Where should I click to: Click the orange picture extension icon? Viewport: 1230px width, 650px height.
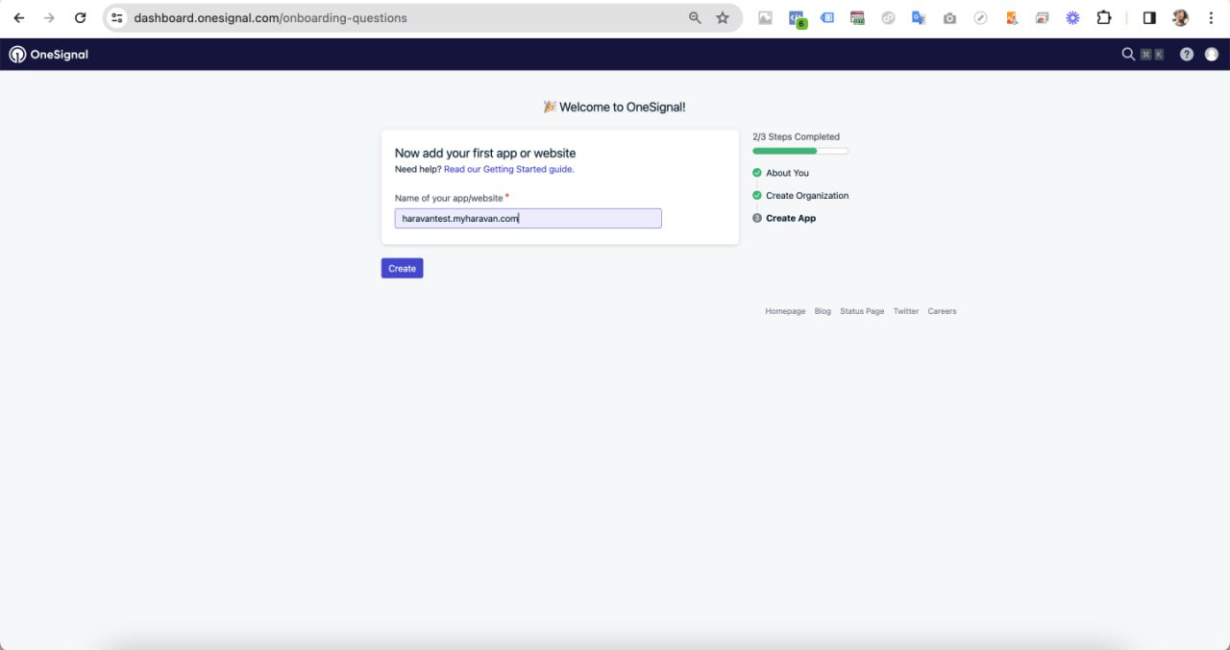1011,17
